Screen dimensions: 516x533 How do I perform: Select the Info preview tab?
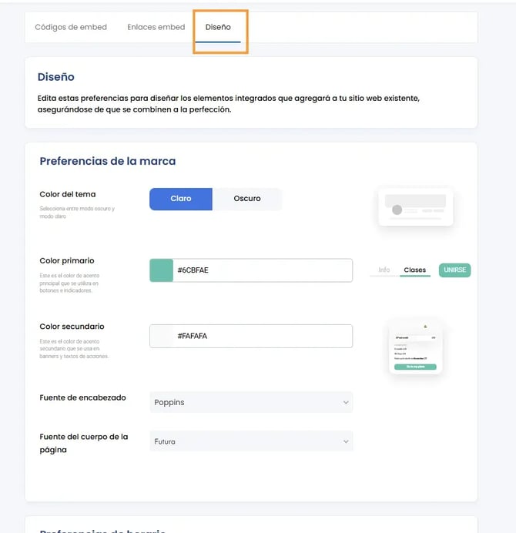[x=384, y=270]
